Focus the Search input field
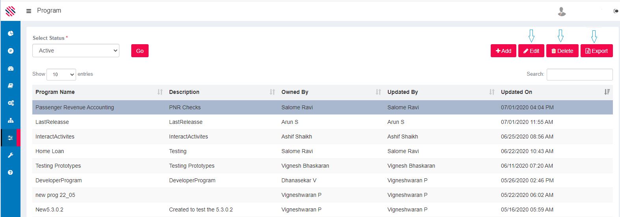The image size is (620, 217). pos(579,74)
